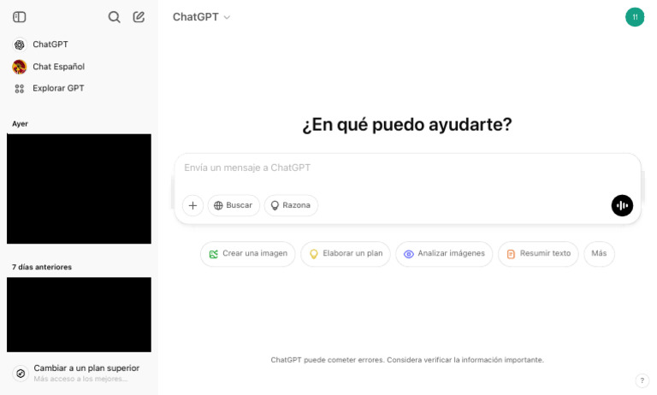
Task: Open the green user profile avatar
Action: (x=635, y=17)
